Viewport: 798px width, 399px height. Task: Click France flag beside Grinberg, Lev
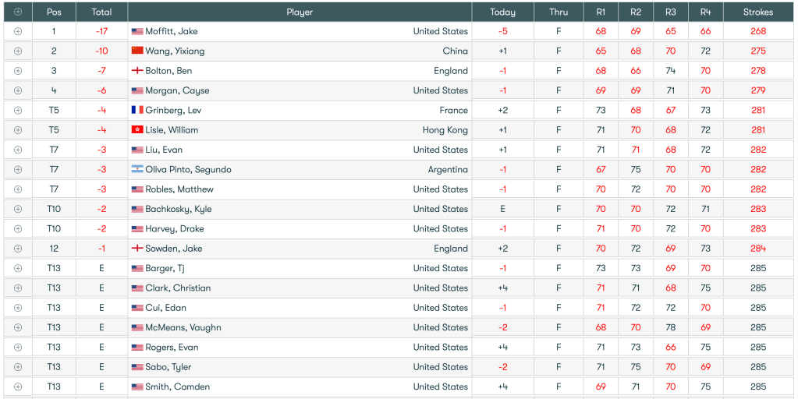click(137, 111)
